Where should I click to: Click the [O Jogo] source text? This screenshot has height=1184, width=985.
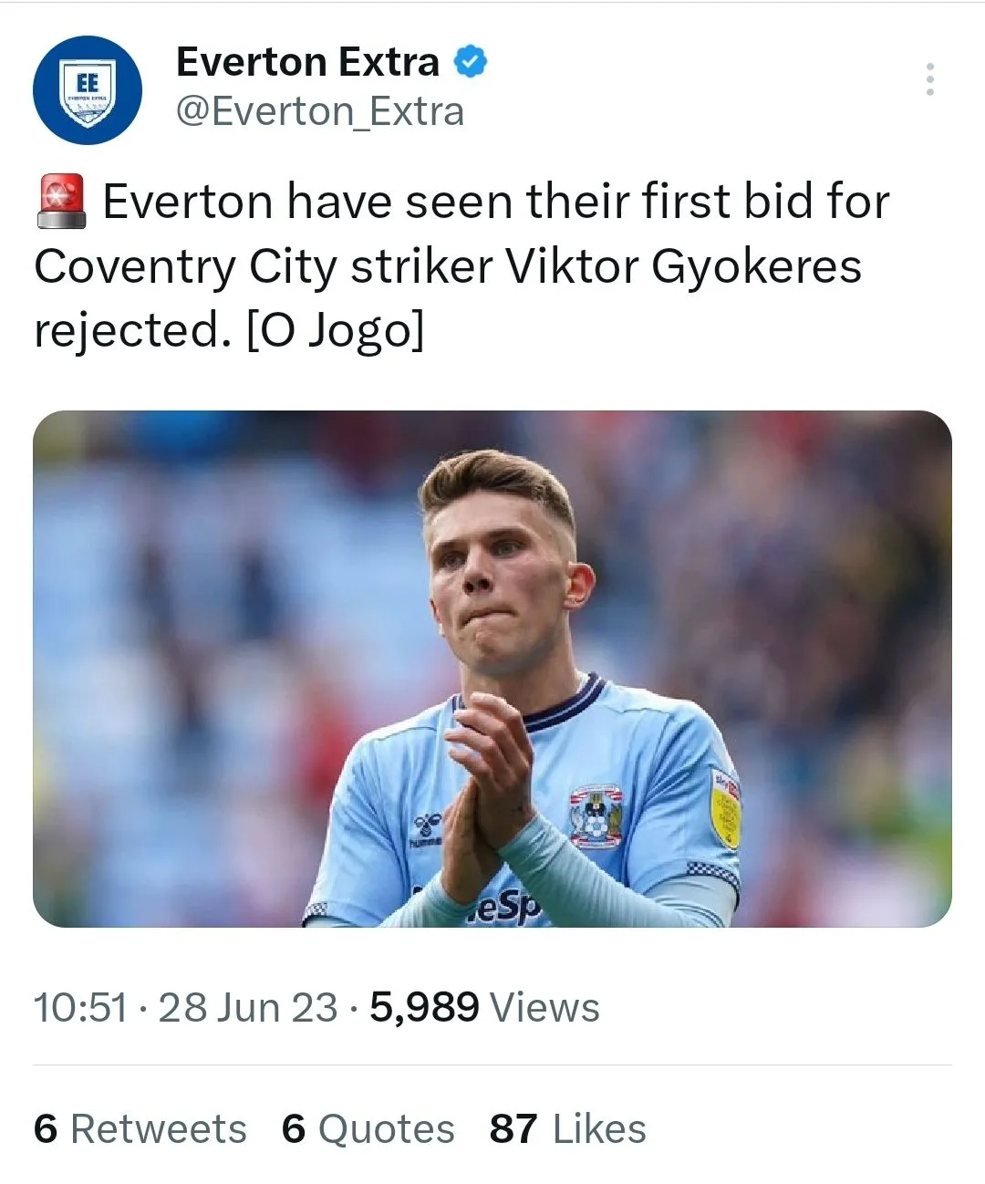pos(336,330)
